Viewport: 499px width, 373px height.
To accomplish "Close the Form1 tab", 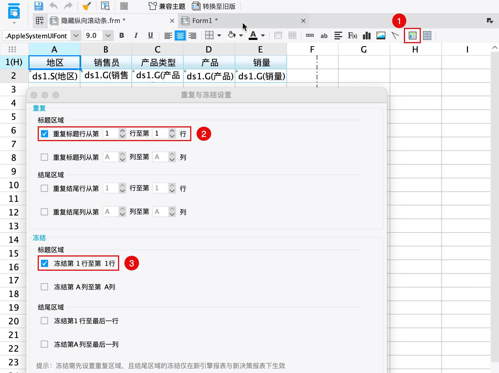I will tap(303, 21).
